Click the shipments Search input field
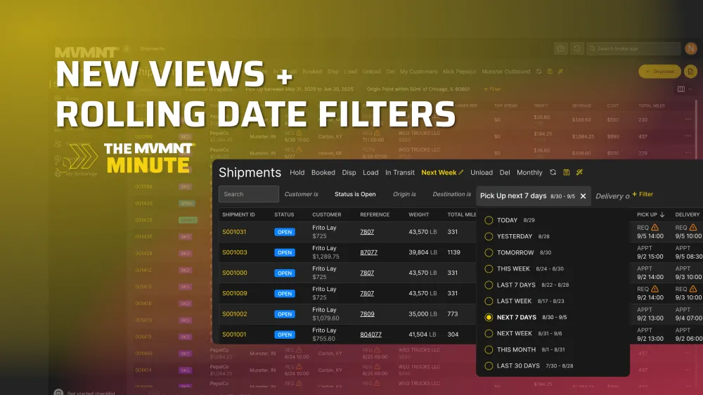This screenshot has height=395, width=703. click(x=249, y=195)
